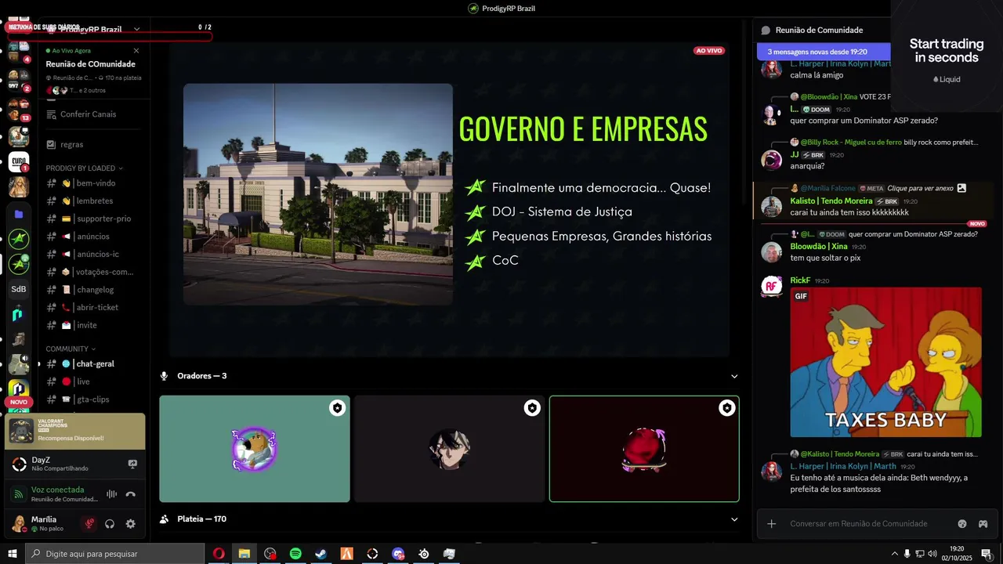1003x564 pixels.
Task: Collapse the Oradores section chevron
Action: (x=734, y=376)
